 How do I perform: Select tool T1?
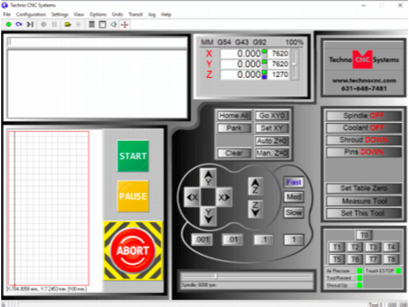click(x=337, y=247)
